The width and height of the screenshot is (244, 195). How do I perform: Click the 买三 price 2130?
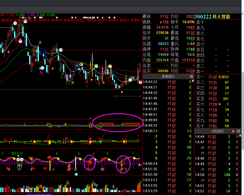pos(213,88)
